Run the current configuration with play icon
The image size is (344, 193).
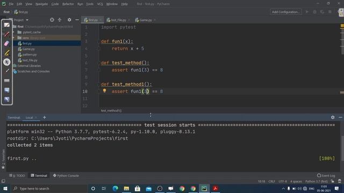(307, 12)
